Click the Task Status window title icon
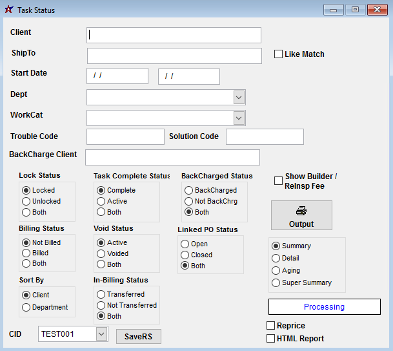 [8, 10]
